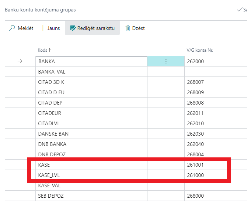Screen dimensions: 247x201
Task: Click the checkmark save icon at top right
Action: click(x=239, y=10)
